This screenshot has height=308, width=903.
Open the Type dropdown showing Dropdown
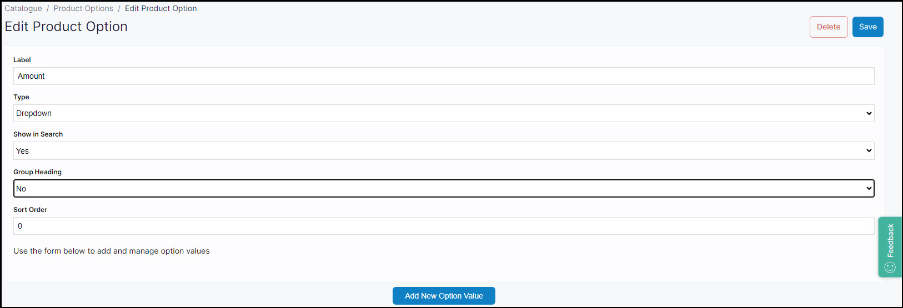(x=443, y=113)
